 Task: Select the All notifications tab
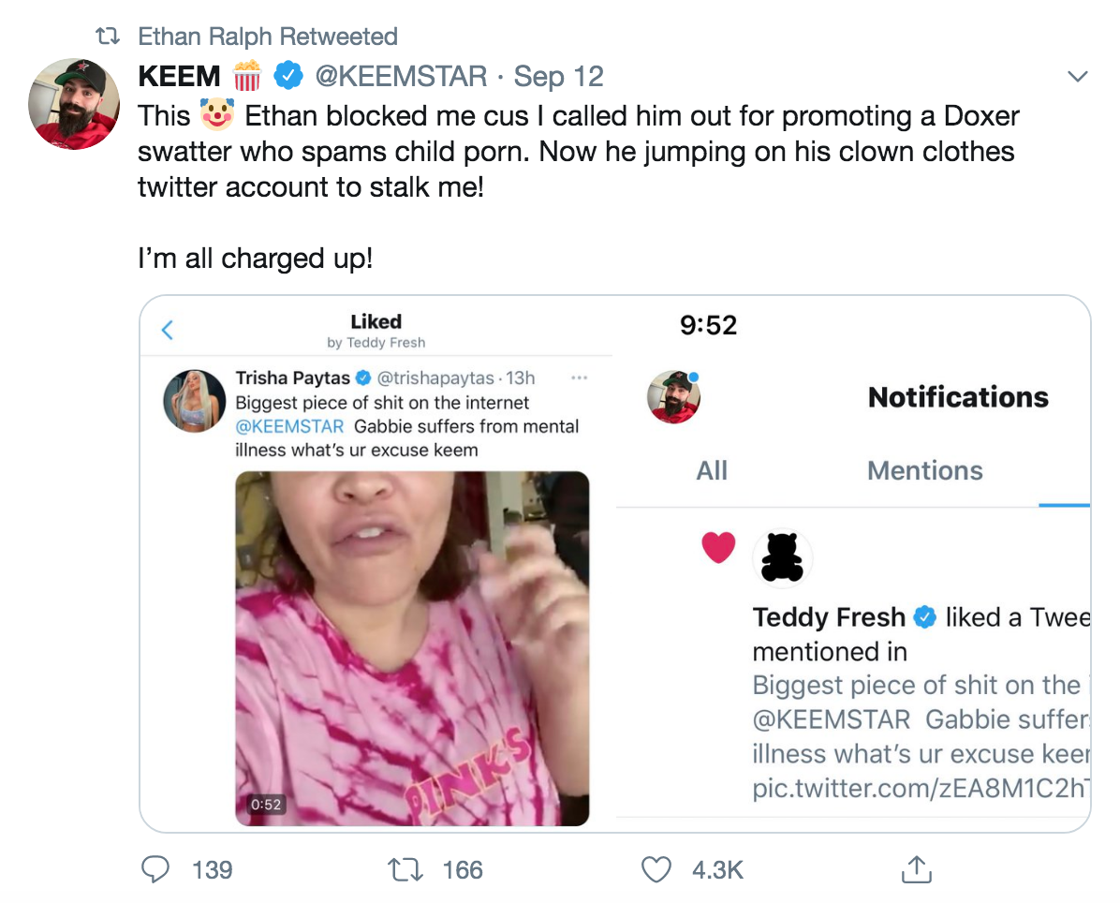point(712,470)
